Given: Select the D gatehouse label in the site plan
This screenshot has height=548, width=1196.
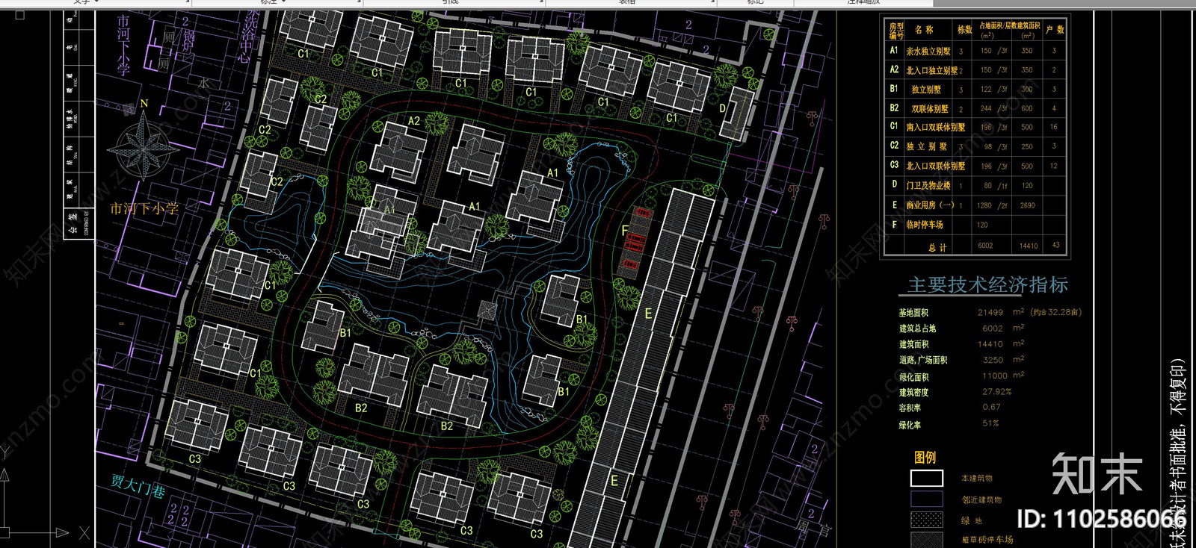Looking at the screenshot, I should (722, 108).
